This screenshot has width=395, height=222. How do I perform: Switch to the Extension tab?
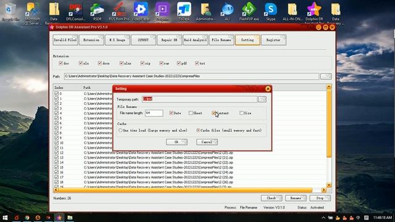click(91, 40)
